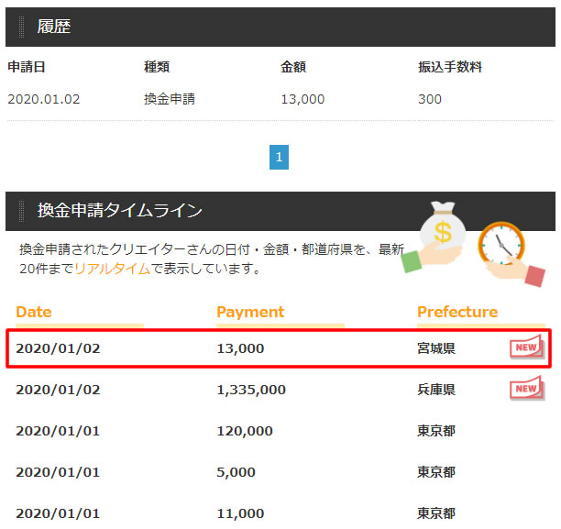
Task: Click the Date column header
Action: point(34,312)
